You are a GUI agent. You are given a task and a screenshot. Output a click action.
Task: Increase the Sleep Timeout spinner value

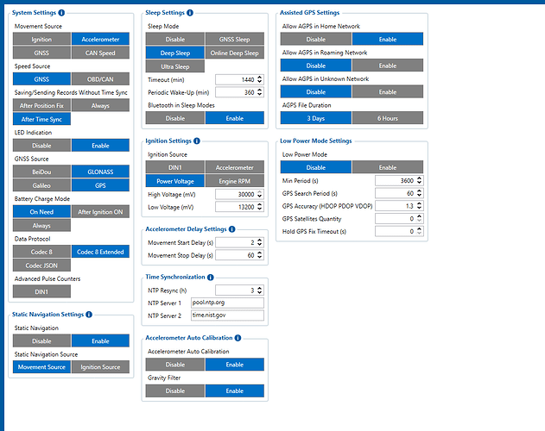(260, 76)
